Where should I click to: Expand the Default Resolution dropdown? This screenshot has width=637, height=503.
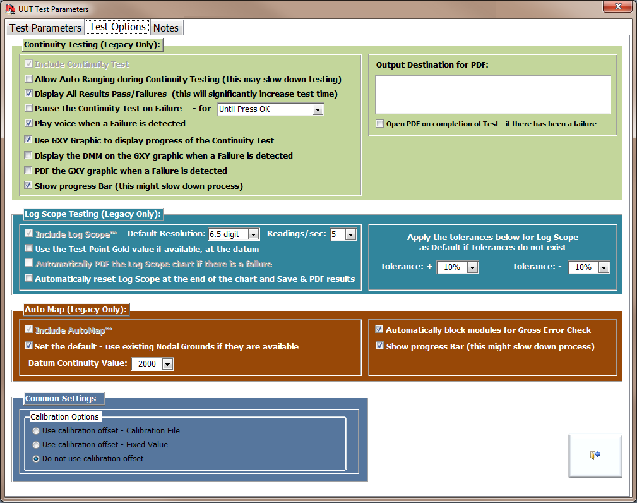[x=253, y=235]
